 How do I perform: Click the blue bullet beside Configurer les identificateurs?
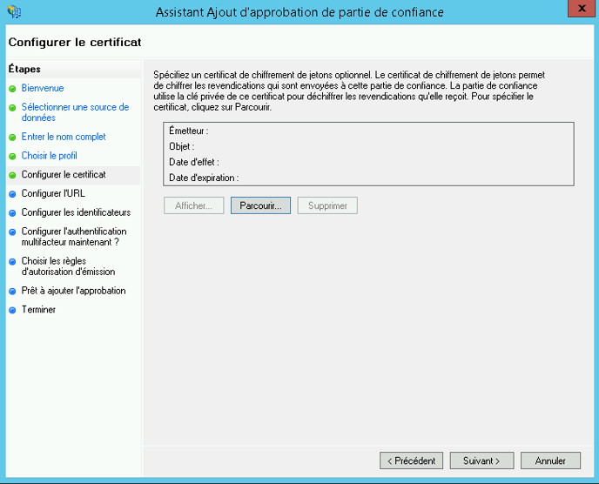click(12, 212)
